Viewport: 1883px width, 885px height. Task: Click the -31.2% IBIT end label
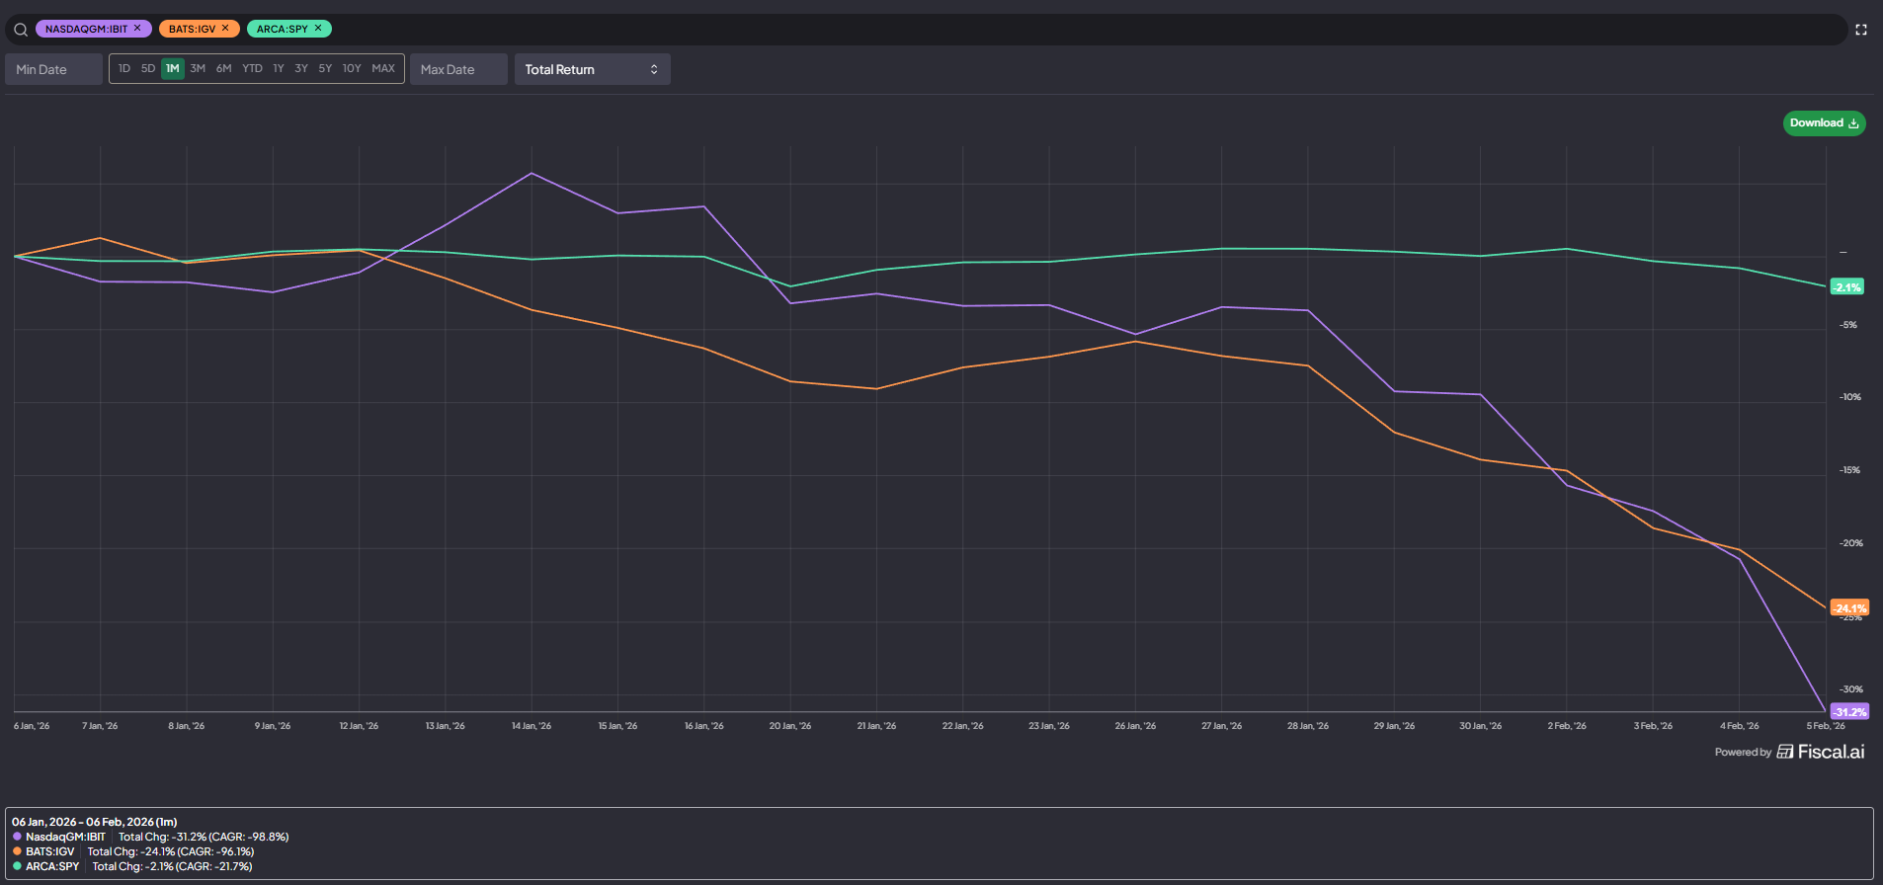pyautogui.click(x=1849, y=711)
